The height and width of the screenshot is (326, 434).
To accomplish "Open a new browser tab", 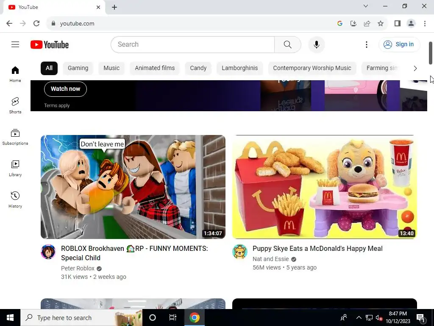I will (114, 7).
